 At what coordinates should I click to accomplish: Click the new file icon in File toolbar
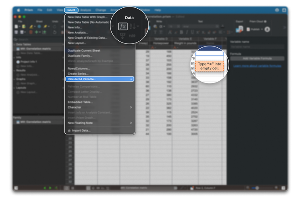point(16,26)
